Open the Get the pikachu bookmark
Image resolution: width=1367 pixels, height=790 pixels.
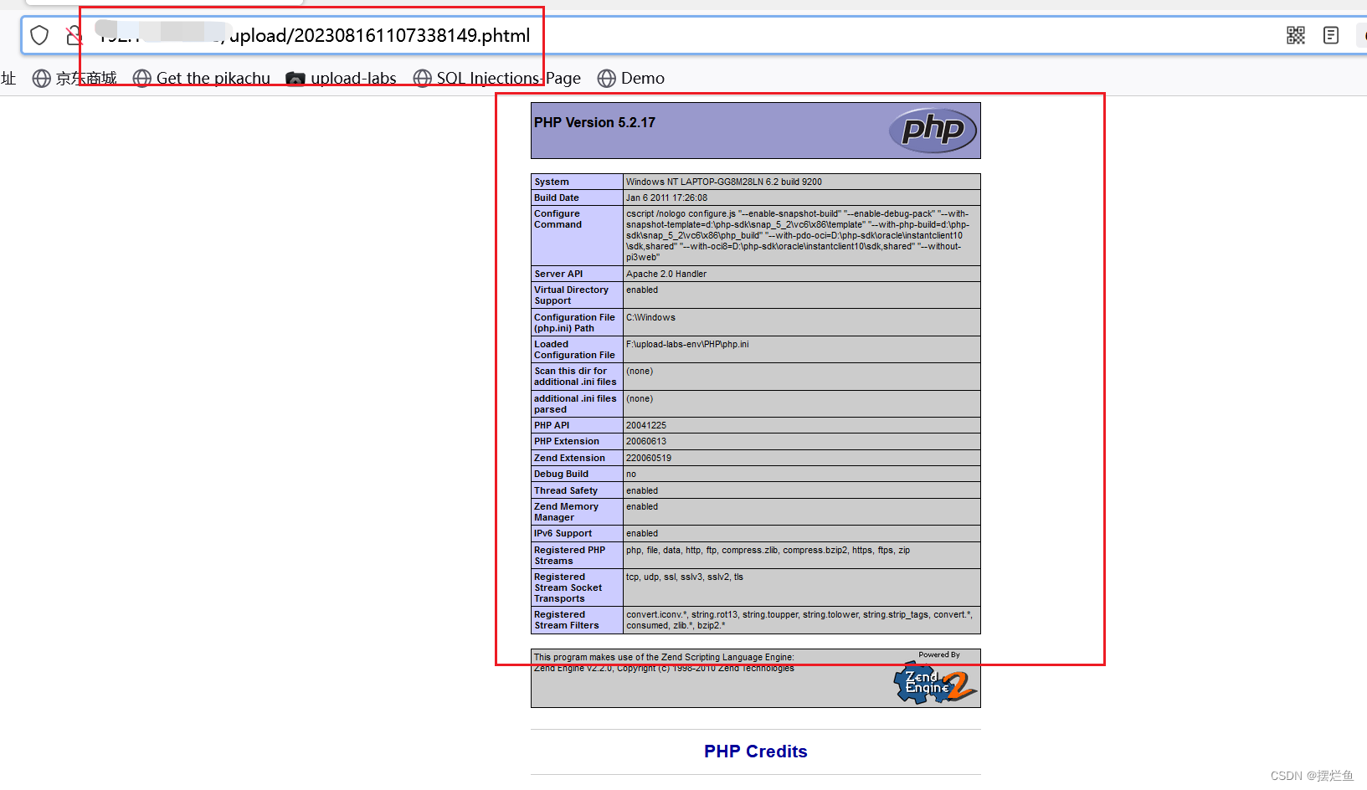click(202, 78)
